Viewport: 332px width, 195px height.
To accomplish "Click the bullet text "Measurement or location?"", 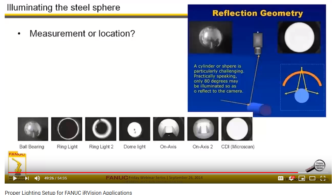I will pos(82,33).
